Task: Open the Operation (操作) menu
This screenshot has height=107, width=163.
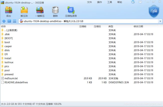Action: click(x=100, y=2)
